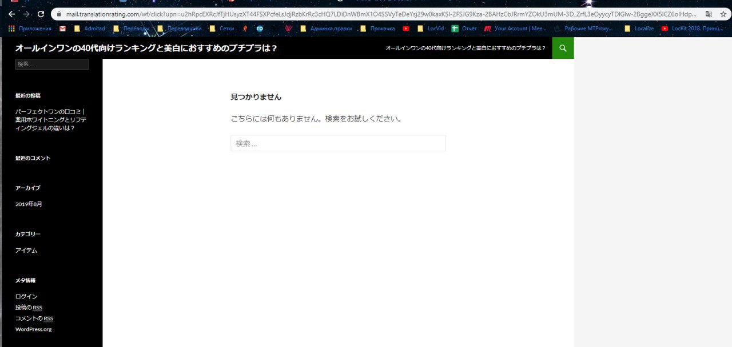
Task: Open the header navigation menu link
Action: tap(466, 49)
